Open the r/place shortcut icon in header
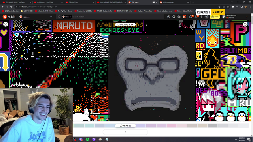The height and width of the screenshot is (142, 253). click(184, 17)
